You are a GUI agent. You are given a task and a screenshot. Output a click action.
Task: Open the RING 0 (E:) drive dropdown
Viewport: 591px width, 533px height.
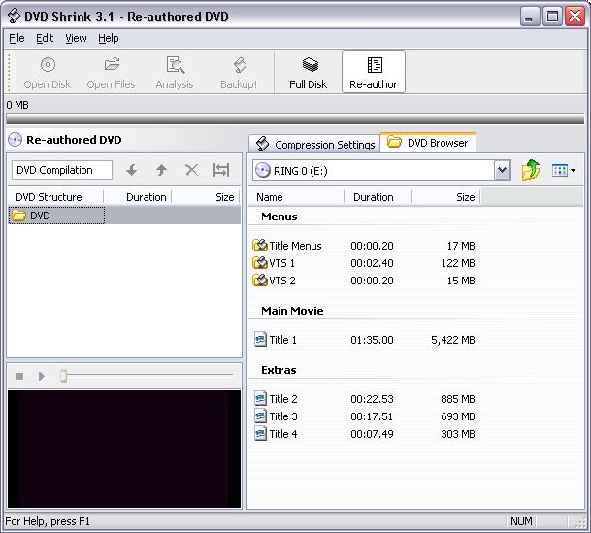503,170
